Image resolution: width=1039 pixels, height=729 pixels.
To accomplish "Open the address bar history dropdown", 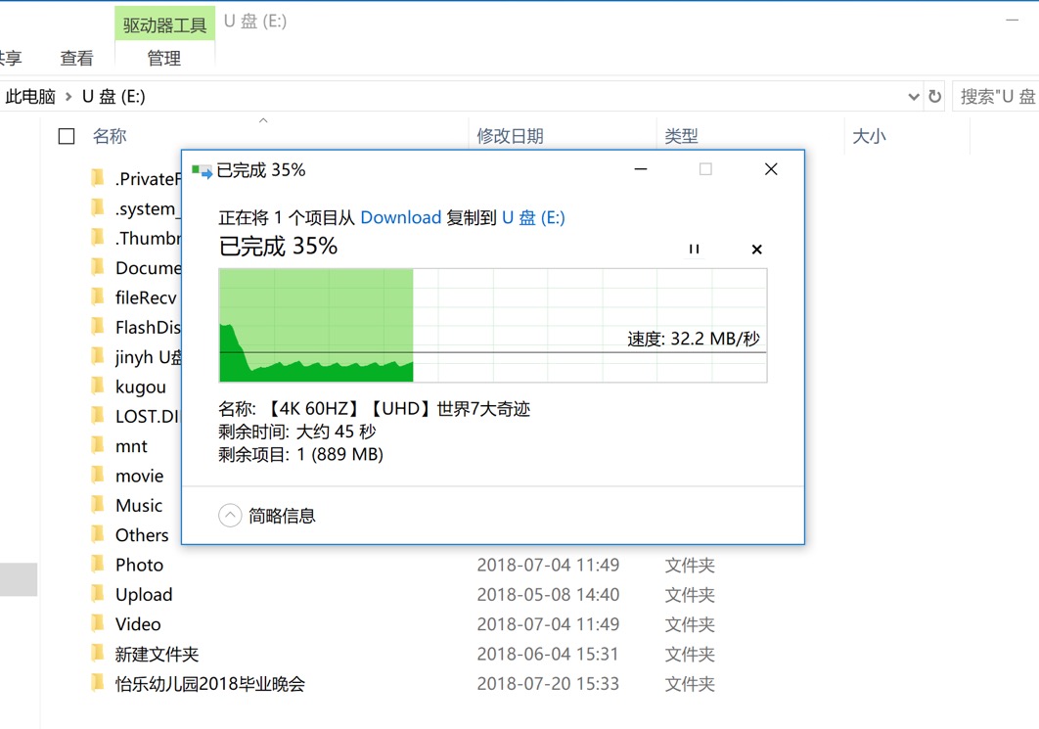I will (913, 96).
